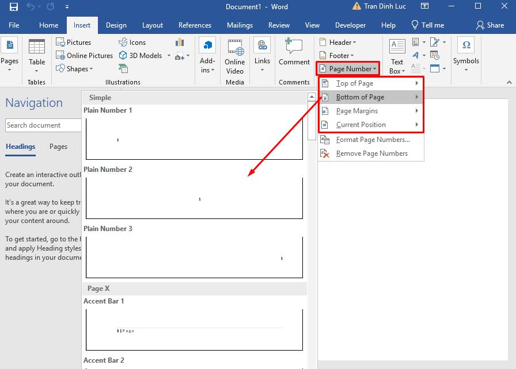516x369 pixels.
Task: Choose Remove Page Numbers
Action: pos(371,153)
